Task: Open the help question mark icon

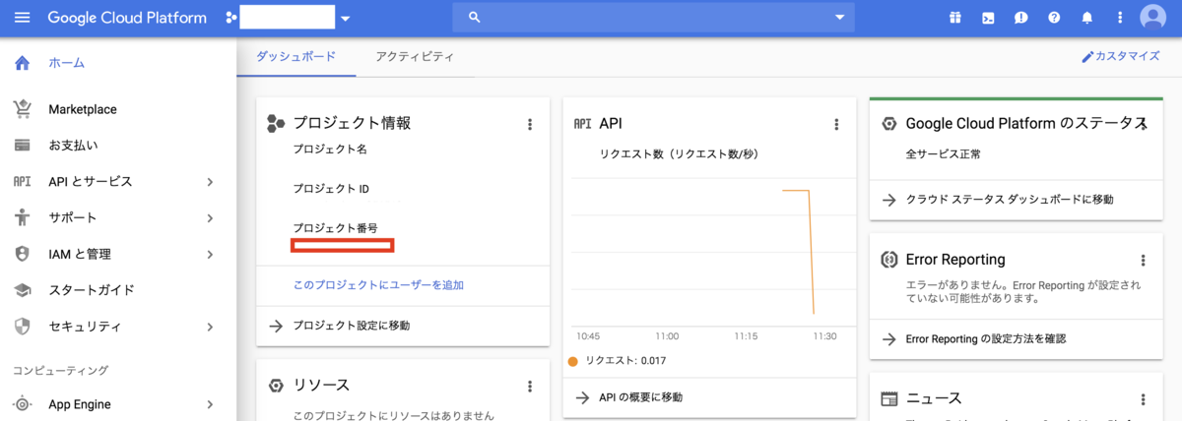Action: coord(1054,18)
